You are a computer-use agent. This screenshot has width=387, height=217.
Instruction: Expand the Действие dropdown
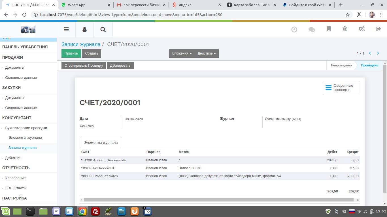207,53
